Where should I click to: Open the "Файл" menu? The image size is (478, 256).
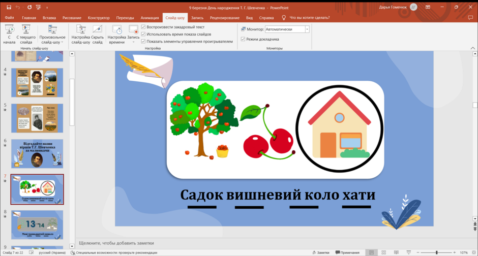point(10,18)
